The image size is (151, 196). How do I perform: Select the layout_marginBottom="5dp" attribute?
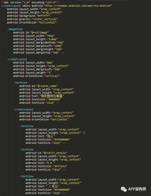coord(39,42)
